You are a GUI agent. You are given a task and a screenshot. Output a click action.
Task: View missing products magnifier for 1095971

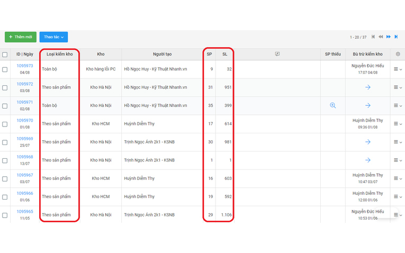point(332,105)
